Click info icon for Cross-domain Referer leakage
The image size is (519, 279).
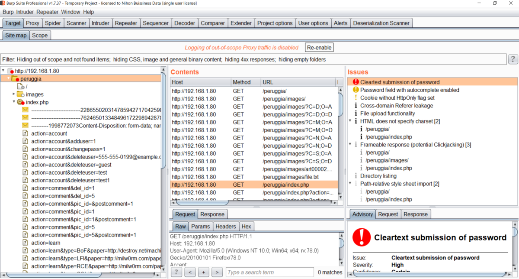[356, 105]
